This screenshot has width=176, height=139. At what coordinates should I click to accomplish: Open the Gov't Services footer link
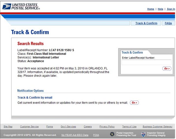click(68, 127)
